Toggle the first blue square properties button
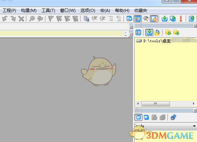This screenshot has height=142, width=197. (x=139, y=117)
